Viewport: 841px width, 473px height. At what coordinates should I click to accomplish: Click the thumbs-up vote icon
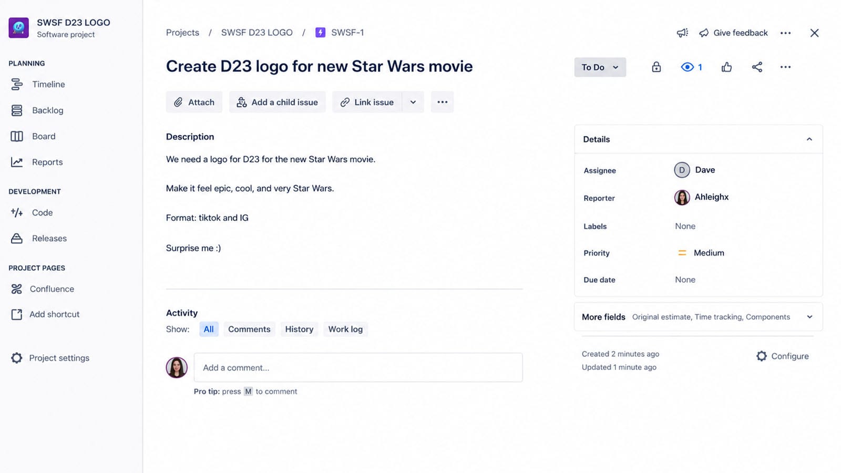tap(727, 67)
